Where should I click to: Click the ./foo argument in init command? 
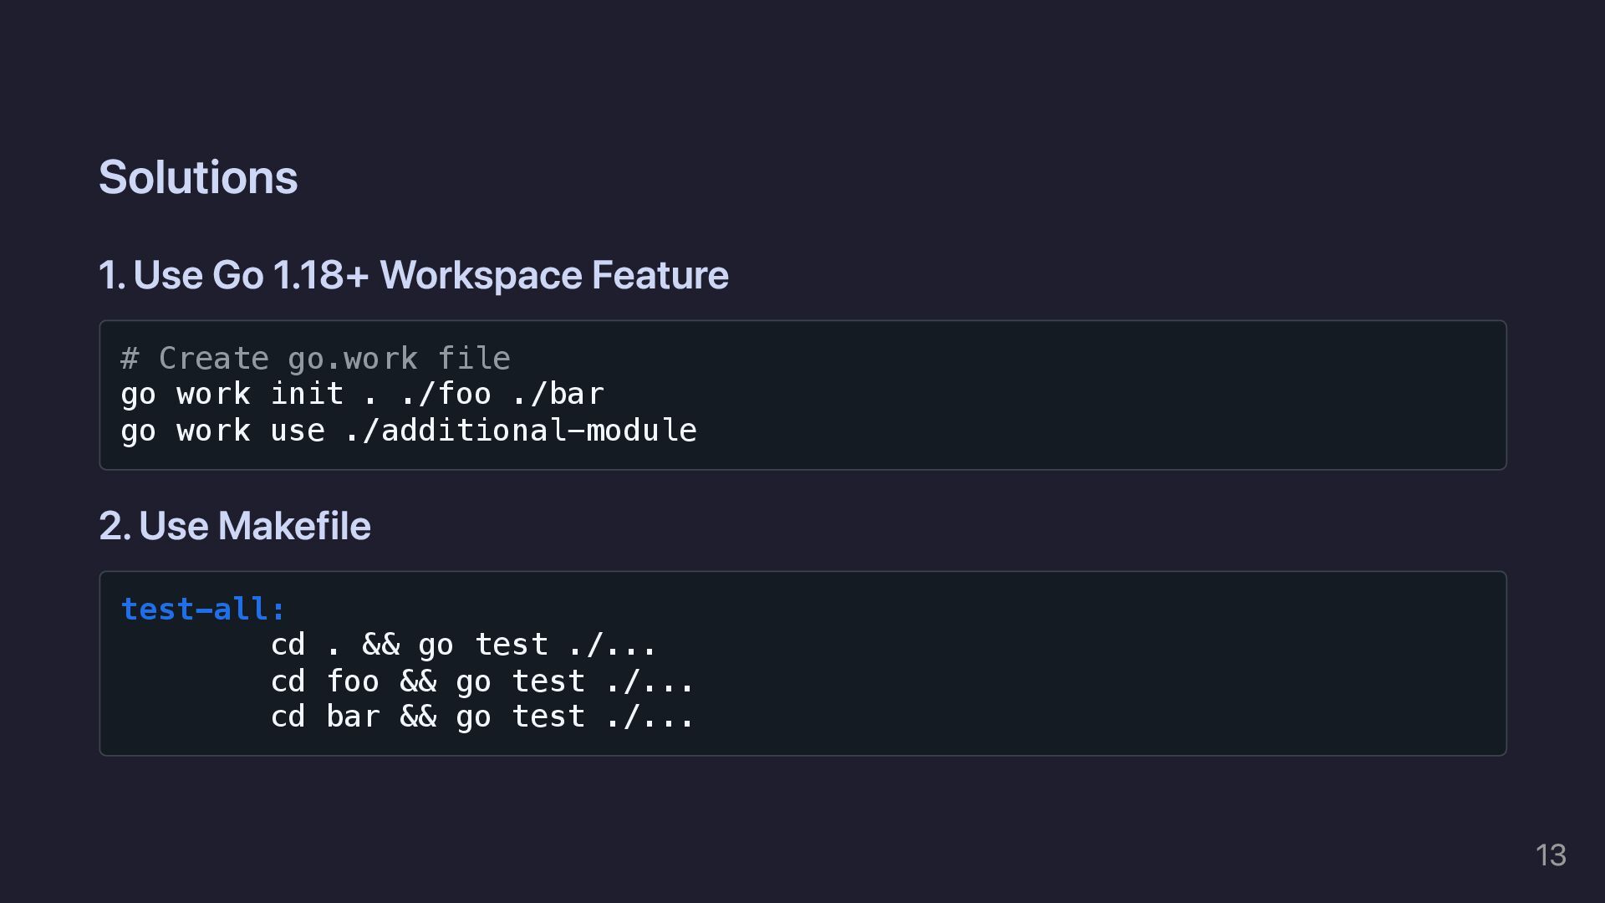[446, 394]
